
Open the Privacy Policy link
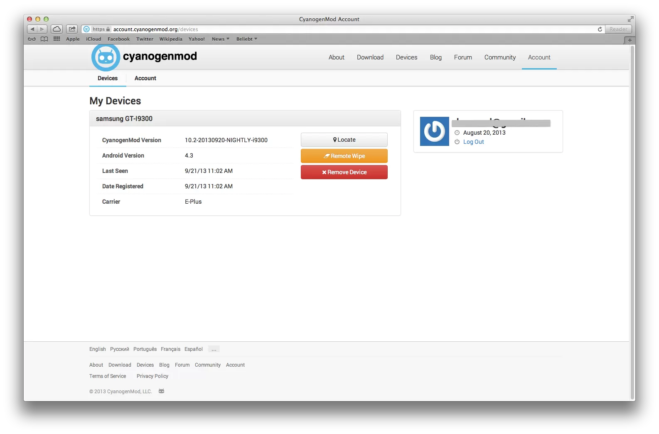click(x=152, y=376)
